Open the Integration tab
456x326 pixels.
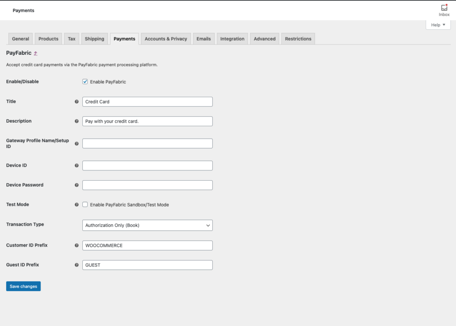click(x=232, y=39)
